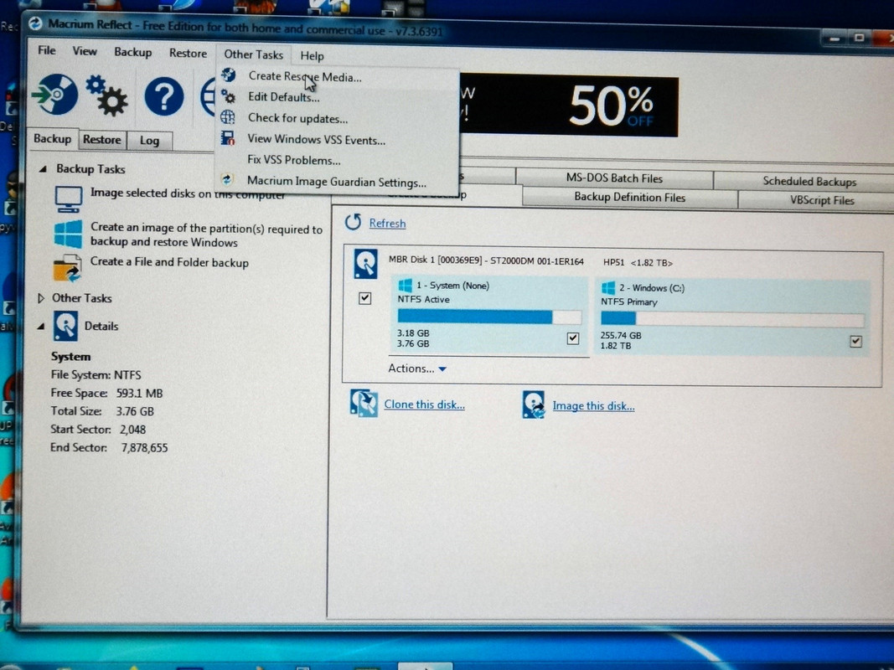Select Create a File and Folder backup
894x670 pixels.
[x=169, y=262]
